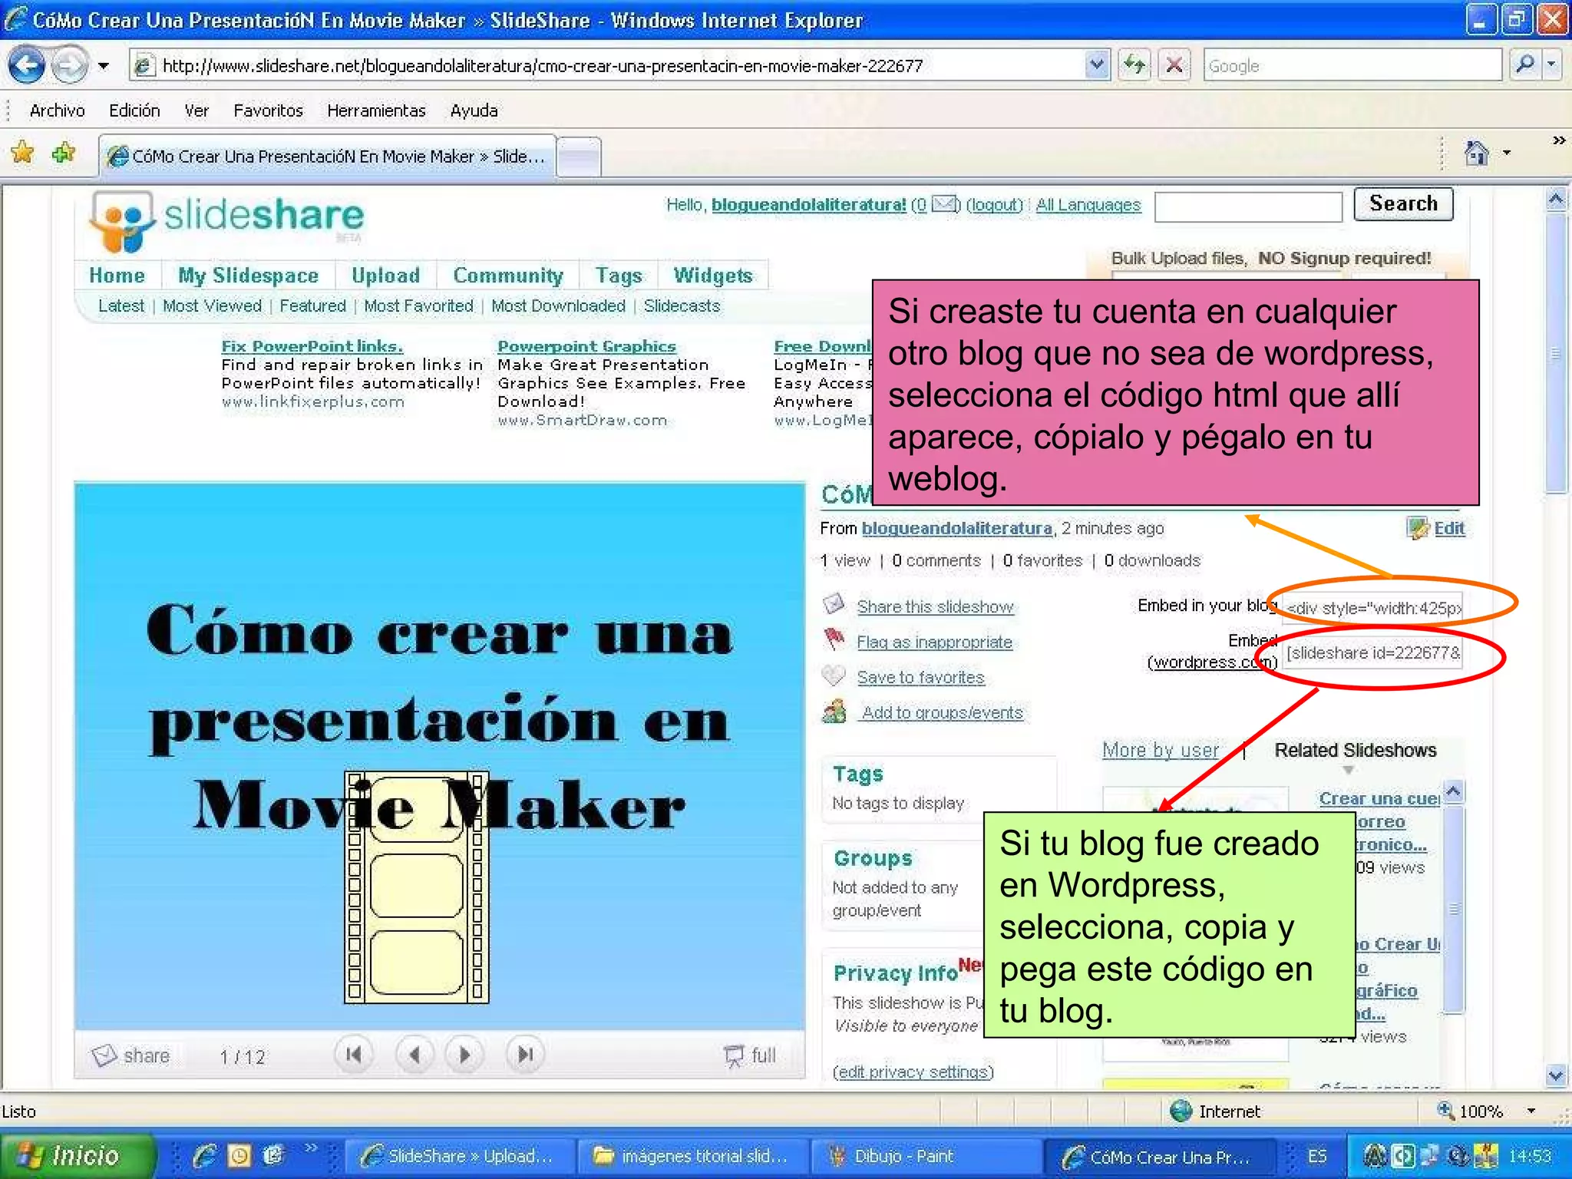Click related slideshows list scroll-up arrow
Image resolution: width=1572 pixels, height=1179 pixels.
pos(1454,791)
